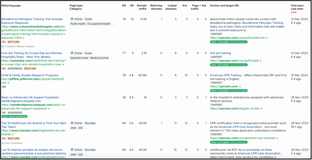Image resolution: width=312 pixels, height=160 pixels.
Task: Click BEST LINK badge in Bloodborne row
Action: (x=13, y=42)
